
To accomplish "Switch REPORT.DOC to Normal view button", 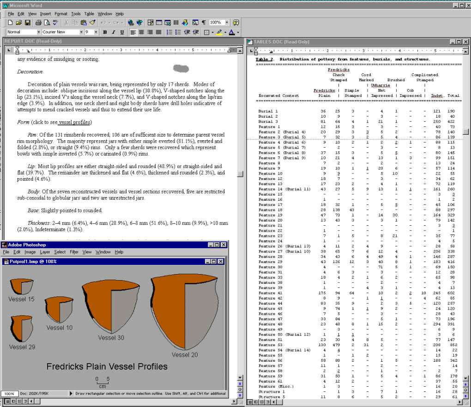I will [8, 401].
